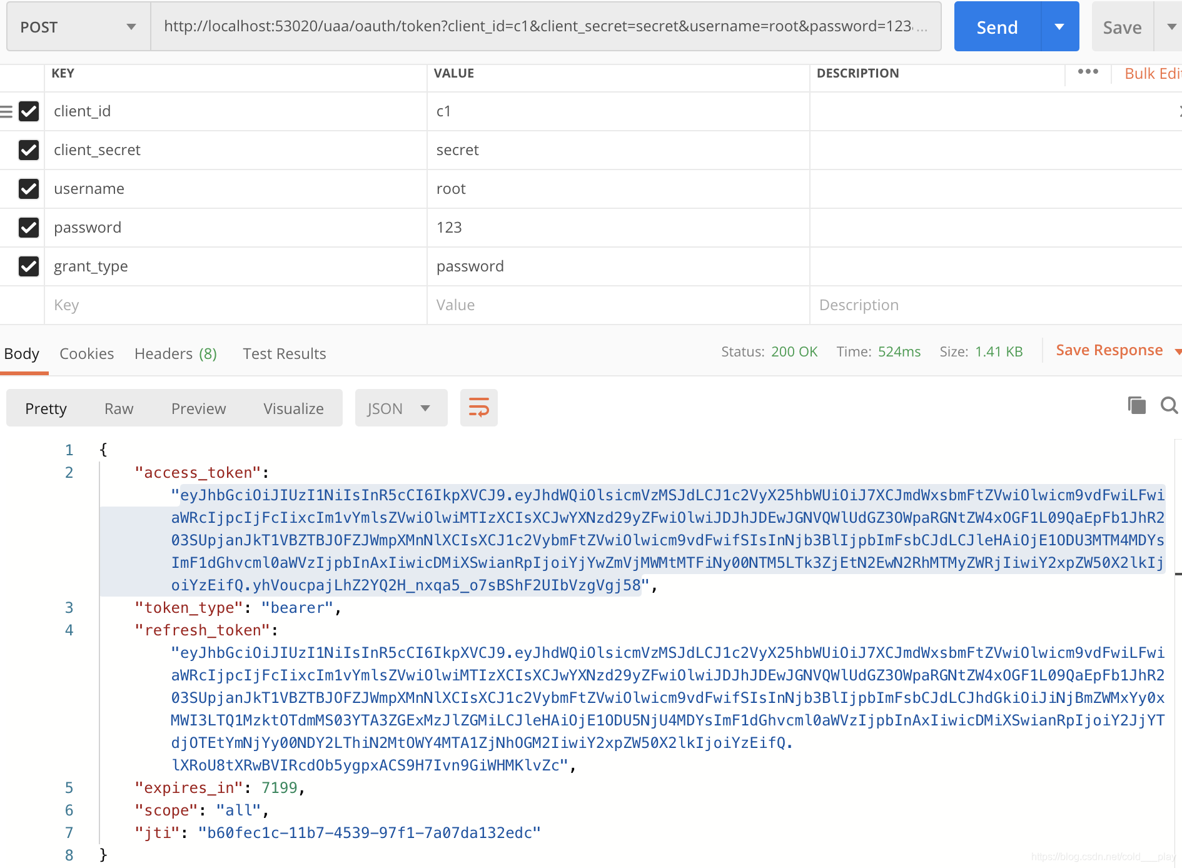The height and width of the screenshot is (868, 1182).
Task: Click the wrap lines icon in response toolbar
Action: [479, 408]
